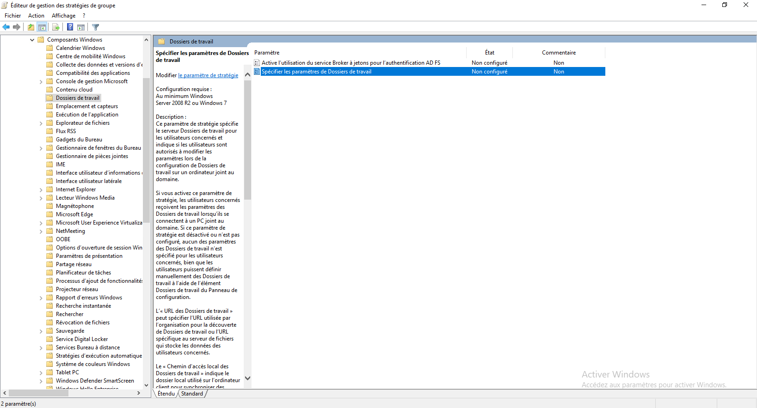Open the Action menu
This screenshot has width=757, height=408.
tap(36, 16)
